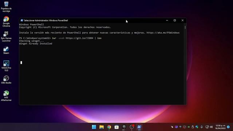Click the PowerShell window title text

[x=46, y=20]
